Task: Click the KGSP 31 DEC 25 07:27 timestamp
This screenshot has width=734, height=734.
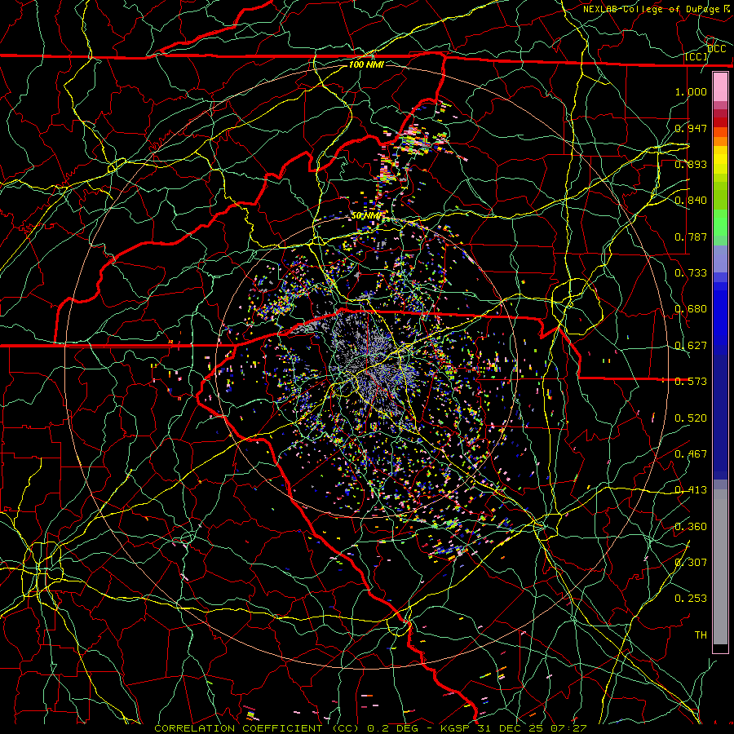Action: click(x=514, y=728)
